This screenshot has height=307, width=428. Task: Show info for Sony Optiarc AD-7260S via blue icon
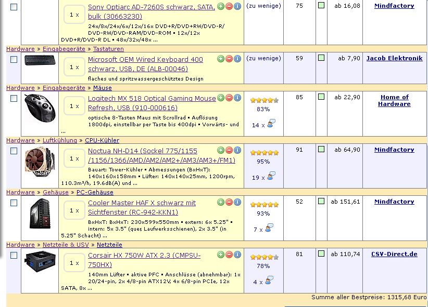(237, 6)
